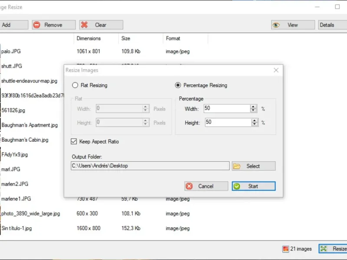Click the 152,3 Kb size cell

point(131,228)
